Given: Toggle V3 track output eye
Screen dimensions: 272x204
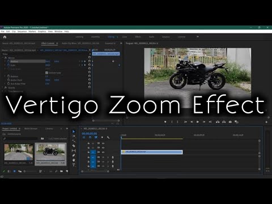Looking at the screenshot, I should tap(103, 143).
